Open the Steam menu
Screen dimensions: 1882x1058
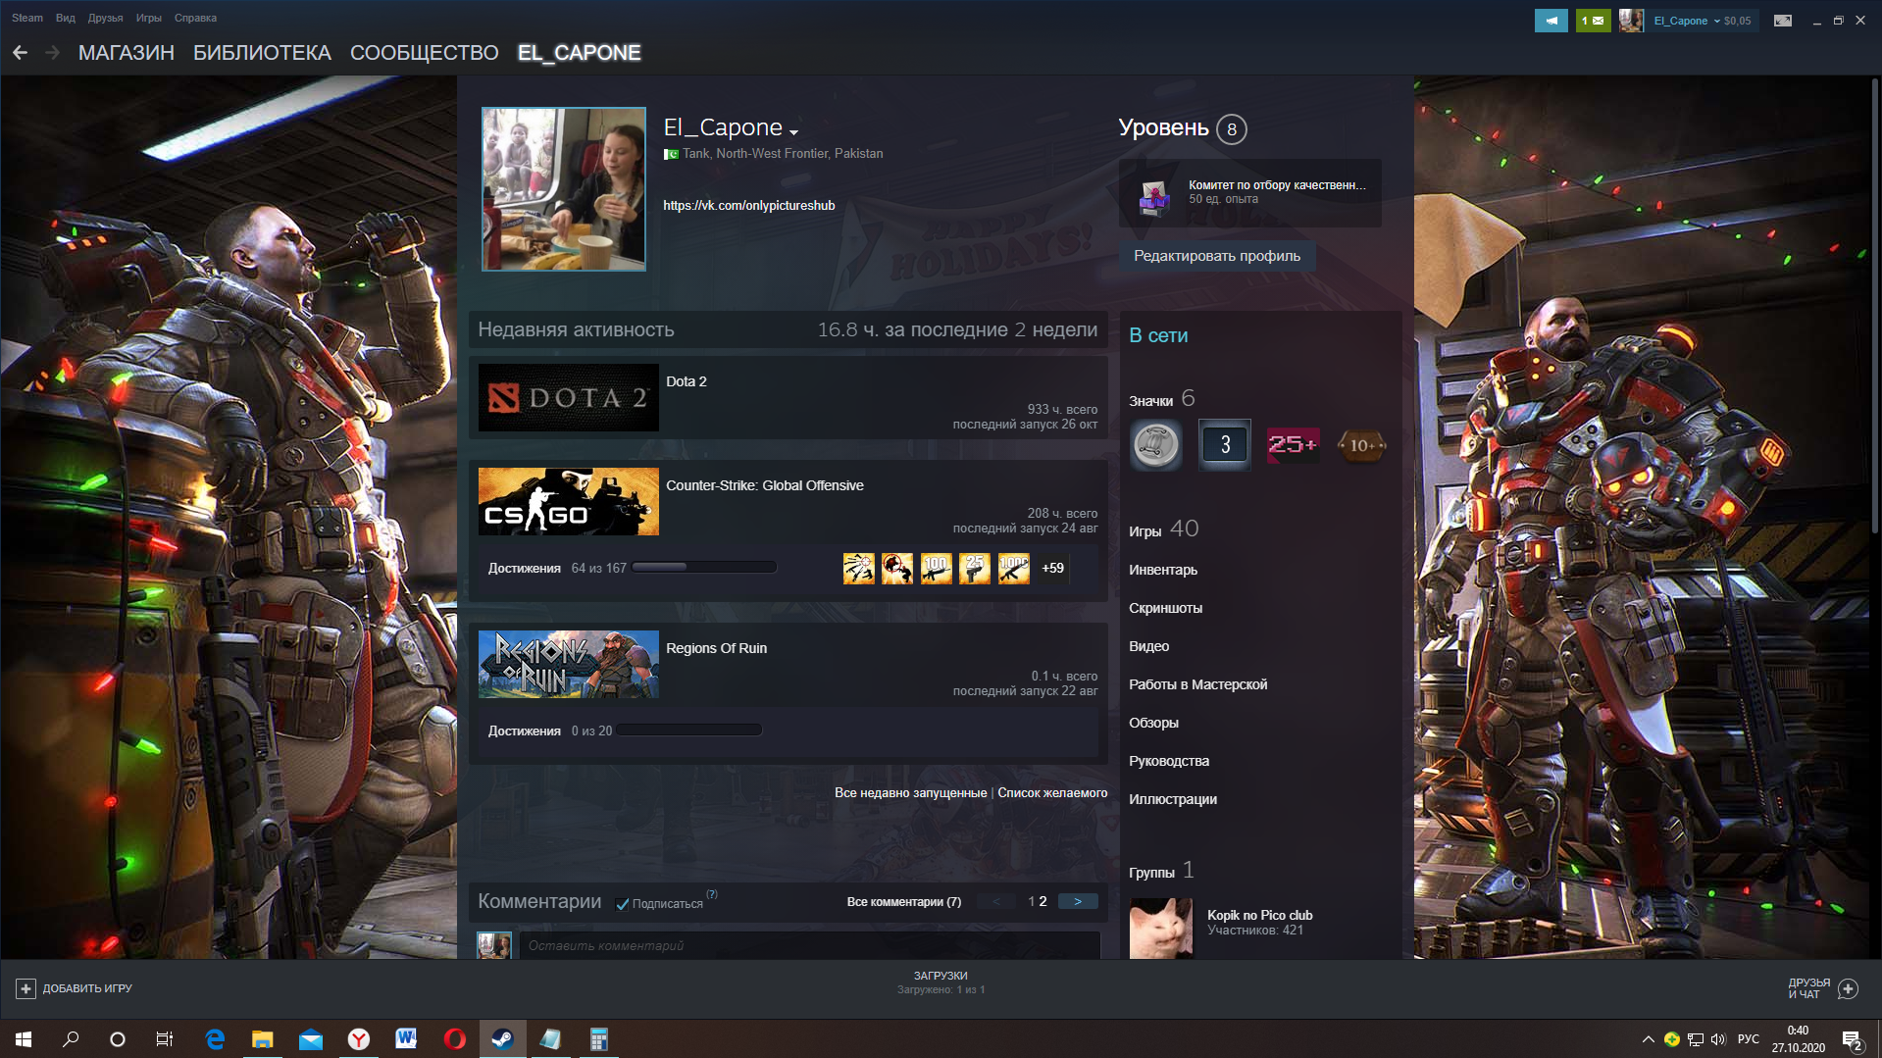pos(26,18)
